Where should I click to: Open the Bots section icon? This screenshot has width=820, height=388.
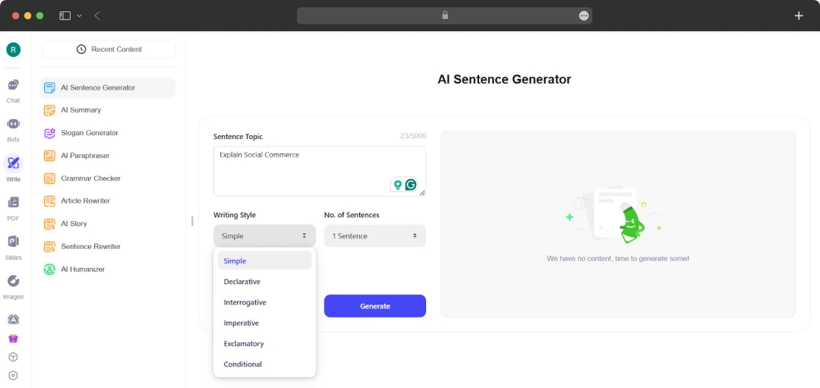[14, 124]
